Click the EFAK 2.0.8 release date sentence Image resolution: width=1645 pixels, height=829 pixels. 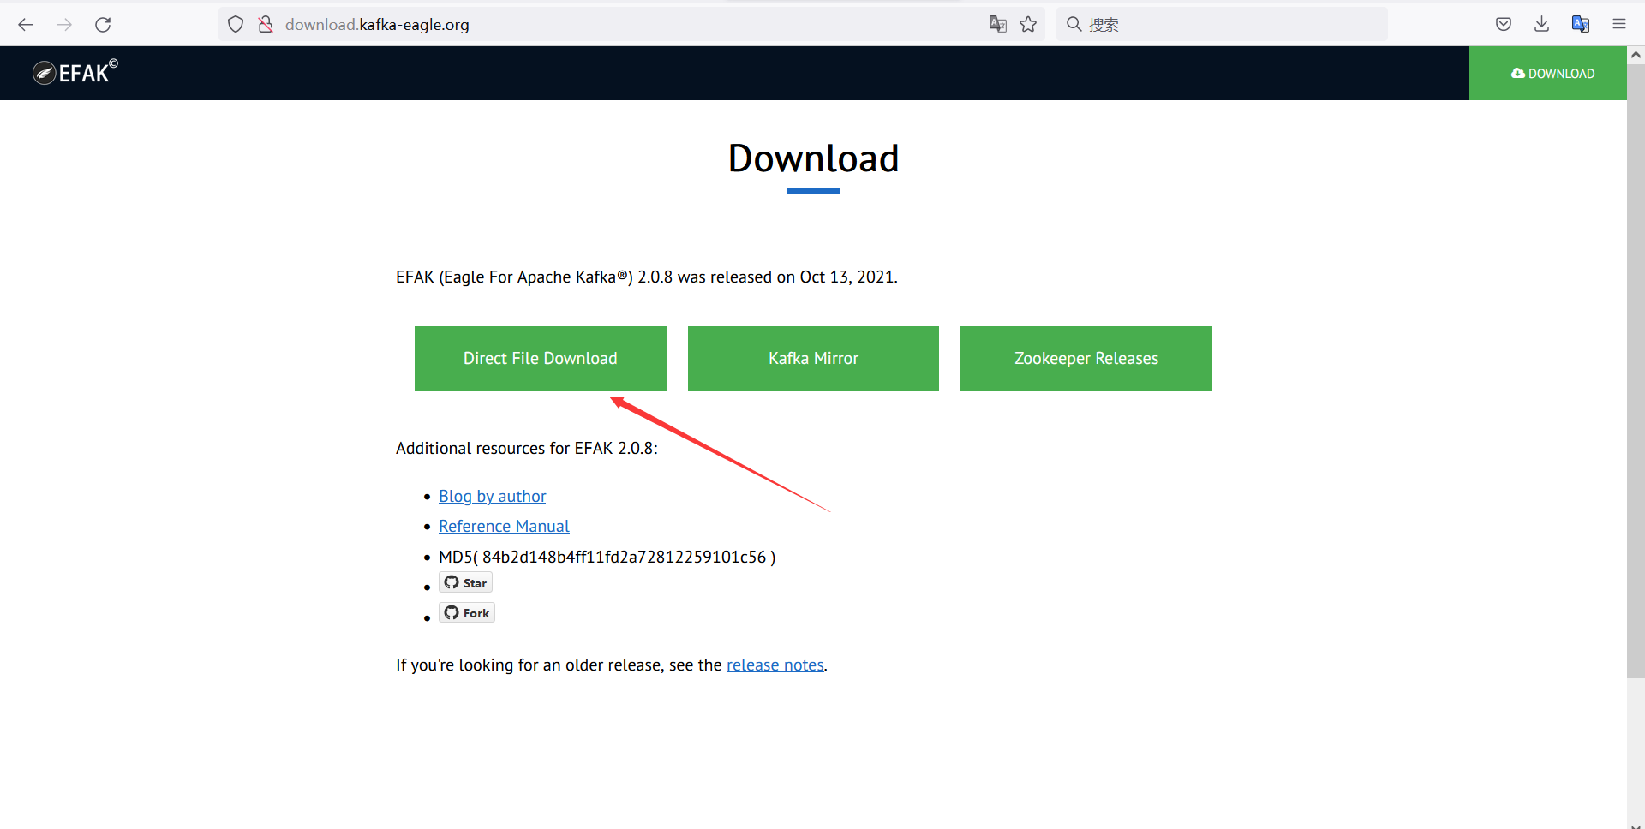tap(647, 277)
